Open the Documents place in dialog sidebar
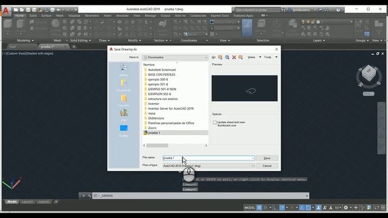 [x=124, y=85]
